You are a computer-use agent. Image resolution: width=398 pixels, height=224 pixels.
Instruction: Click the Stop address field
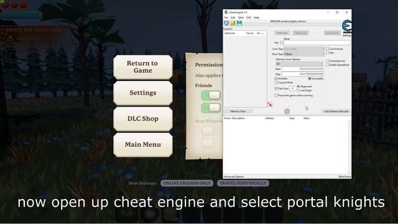[303, 74]
